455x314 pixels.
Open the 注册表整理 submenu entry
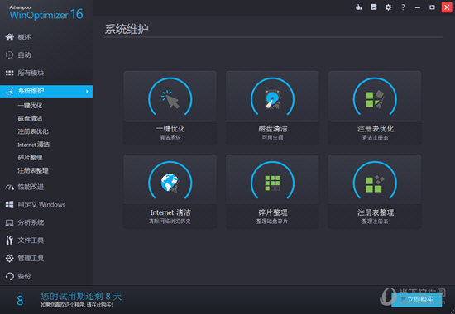33,170
